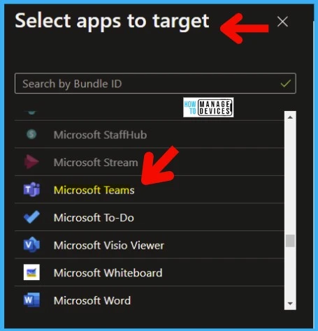Click the green checkmark in search box

[x=285, y=83]
